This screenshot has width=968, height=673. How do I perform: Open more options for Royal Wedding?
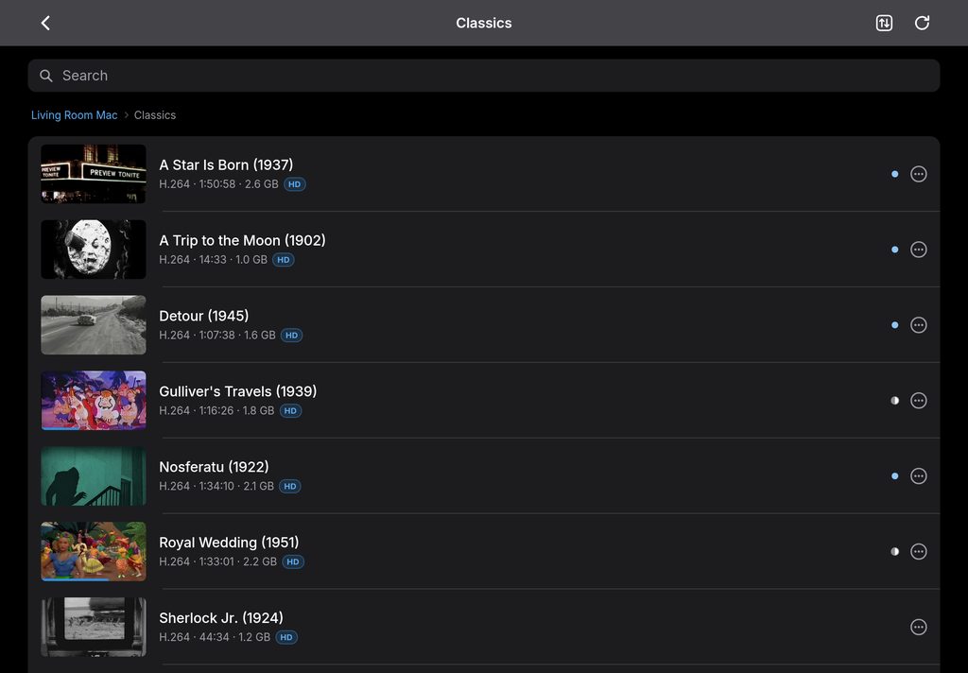919,551
